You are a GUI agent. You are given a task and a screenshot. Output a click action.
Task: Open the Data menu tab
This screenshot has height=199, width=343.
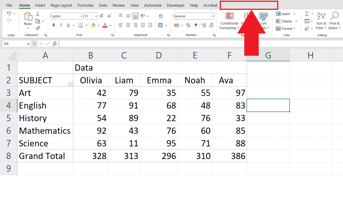[103, 5]
